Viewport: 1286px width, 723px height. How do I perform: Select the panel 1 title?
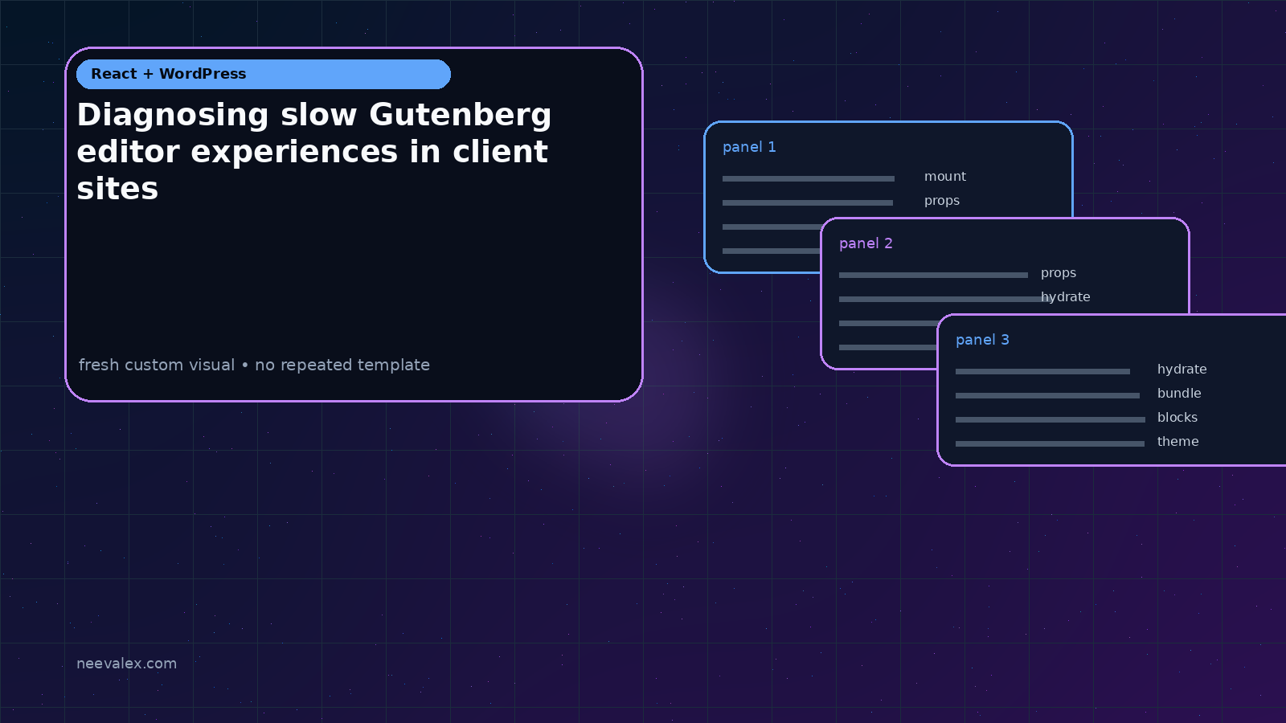pos(749,147)
